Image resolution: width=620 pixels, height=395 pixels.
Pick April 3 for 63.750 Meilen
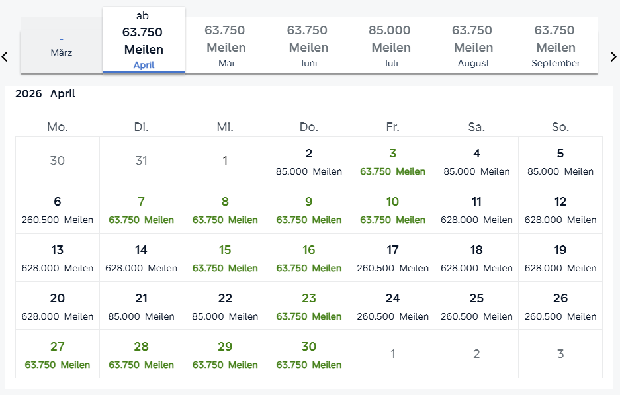click(393, 161)
